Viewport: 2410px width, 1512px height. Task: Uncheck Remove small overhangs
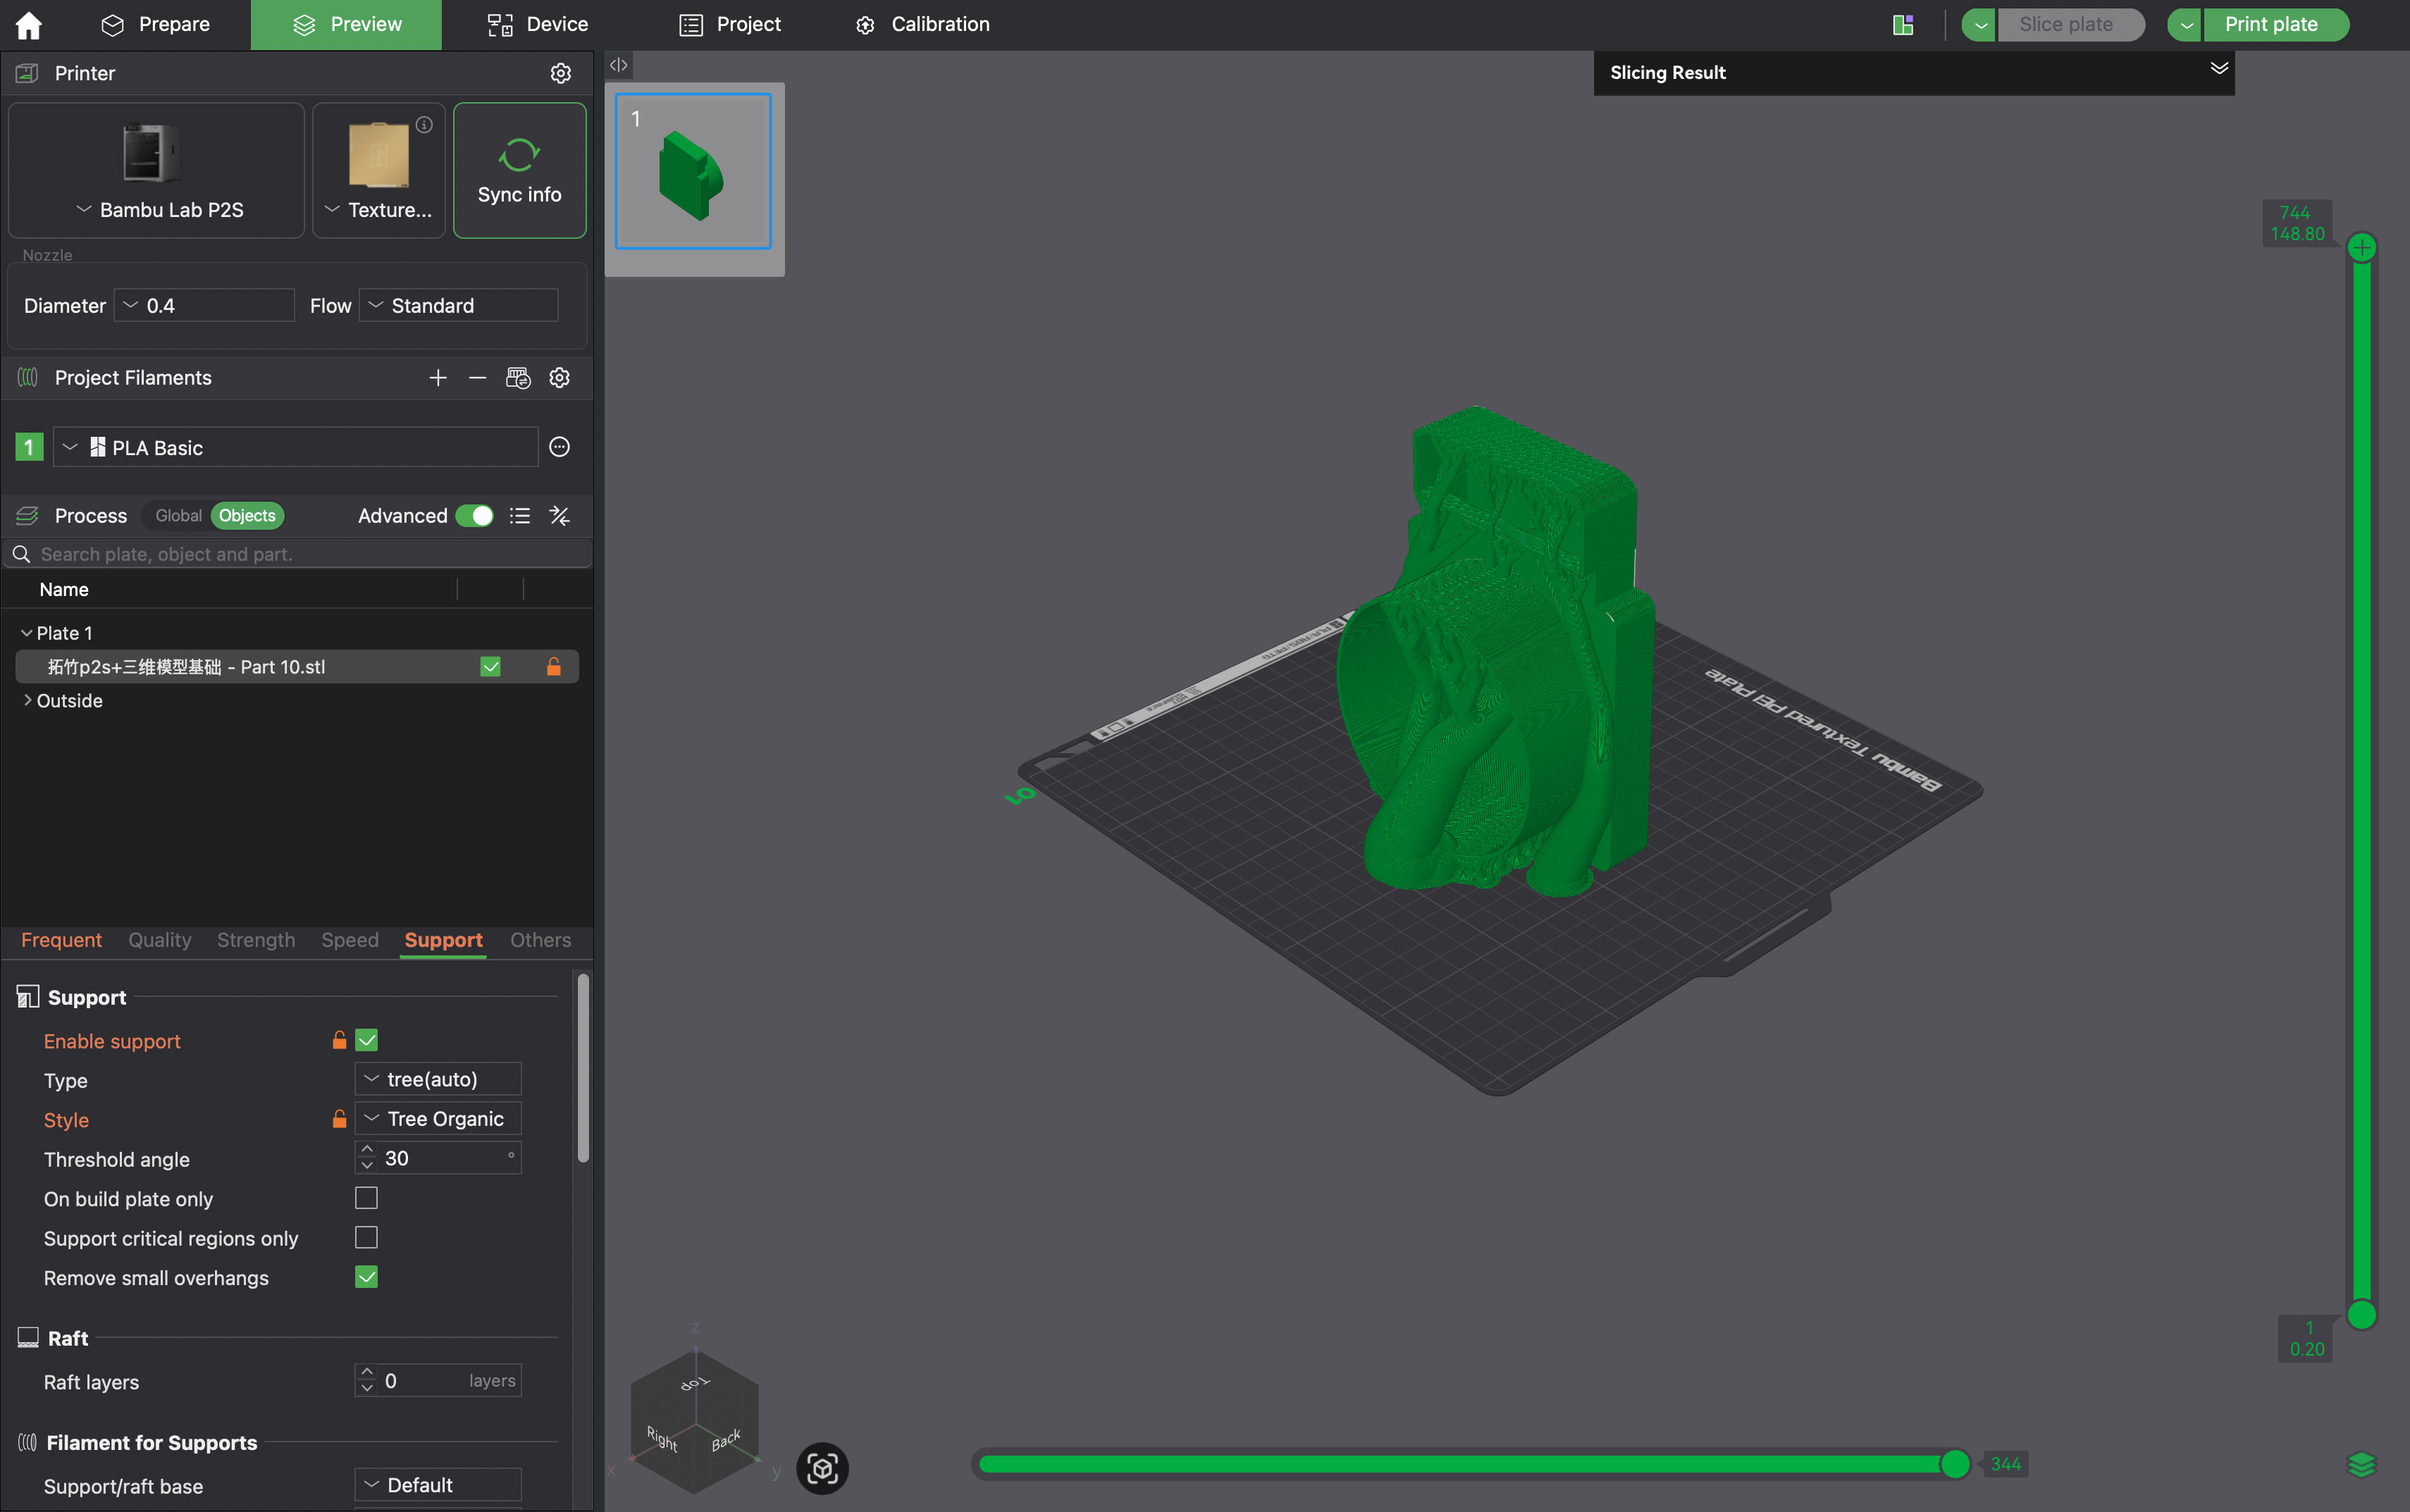pos(367,1277)
